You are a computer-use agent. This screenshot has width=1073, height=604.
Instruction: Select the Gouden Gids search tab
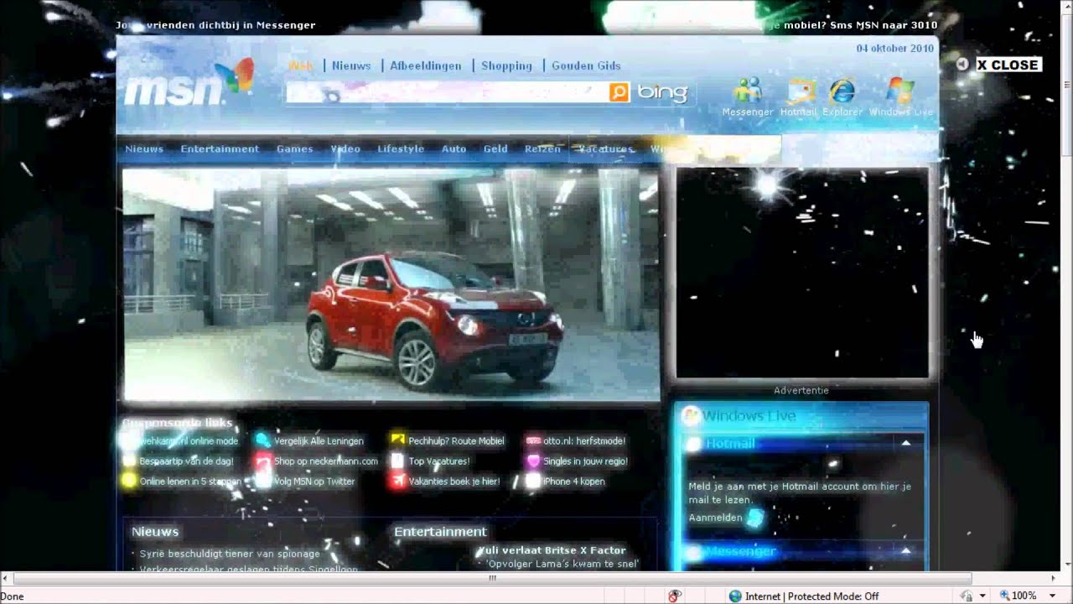pyautogui.click(x=586, y=65)
